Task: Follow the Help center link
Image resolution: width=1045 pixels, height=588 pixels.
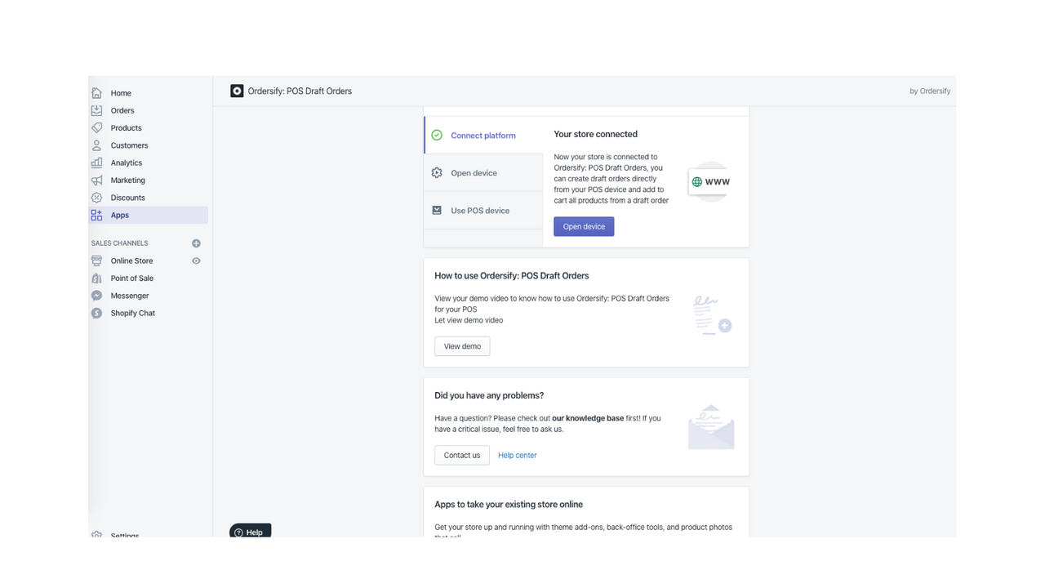Action: click(518, 456)
